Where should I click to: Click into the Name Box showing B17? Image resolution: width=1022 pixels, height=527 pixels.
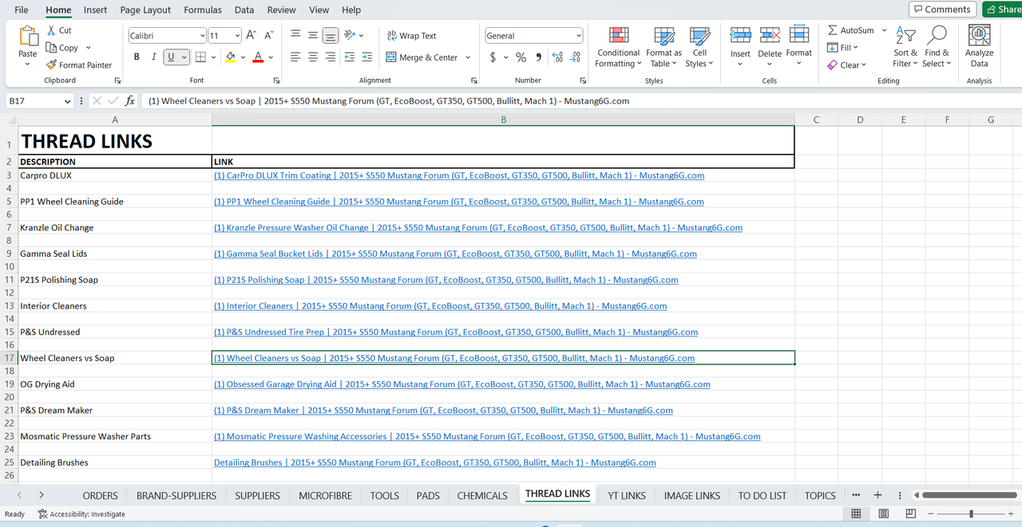pos(34,101)
